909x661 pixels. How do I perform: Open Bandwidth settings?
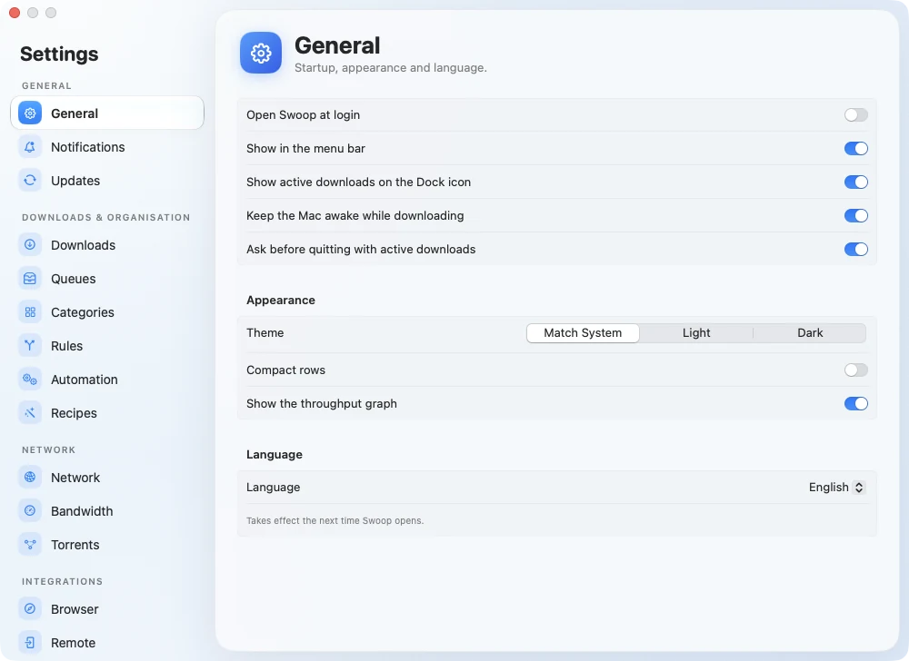[107, 511]
